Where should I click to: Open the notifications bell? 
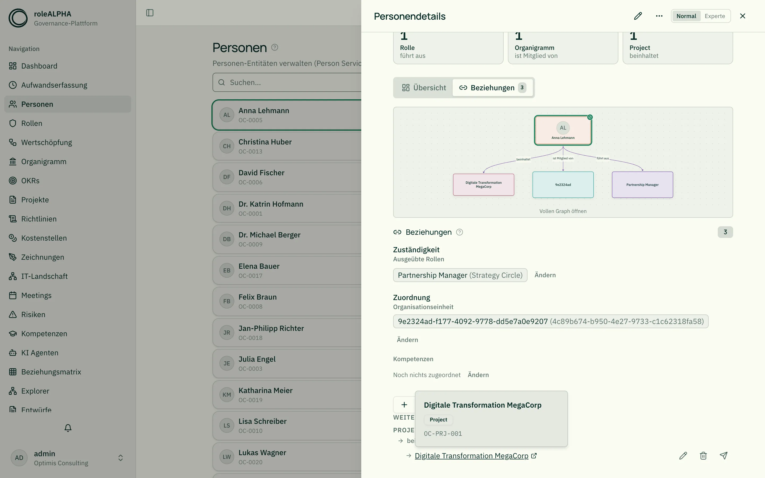68,428
